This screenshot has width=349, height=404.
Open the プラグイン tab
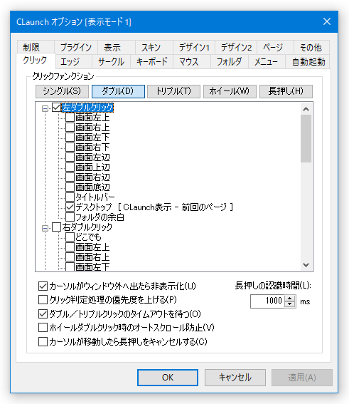pyautogui.click(x=76, y=47)
